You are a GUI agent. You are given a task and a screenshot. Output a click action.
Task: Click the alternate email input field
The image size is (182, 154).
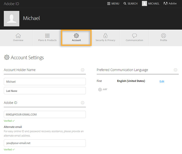(45, 143)
